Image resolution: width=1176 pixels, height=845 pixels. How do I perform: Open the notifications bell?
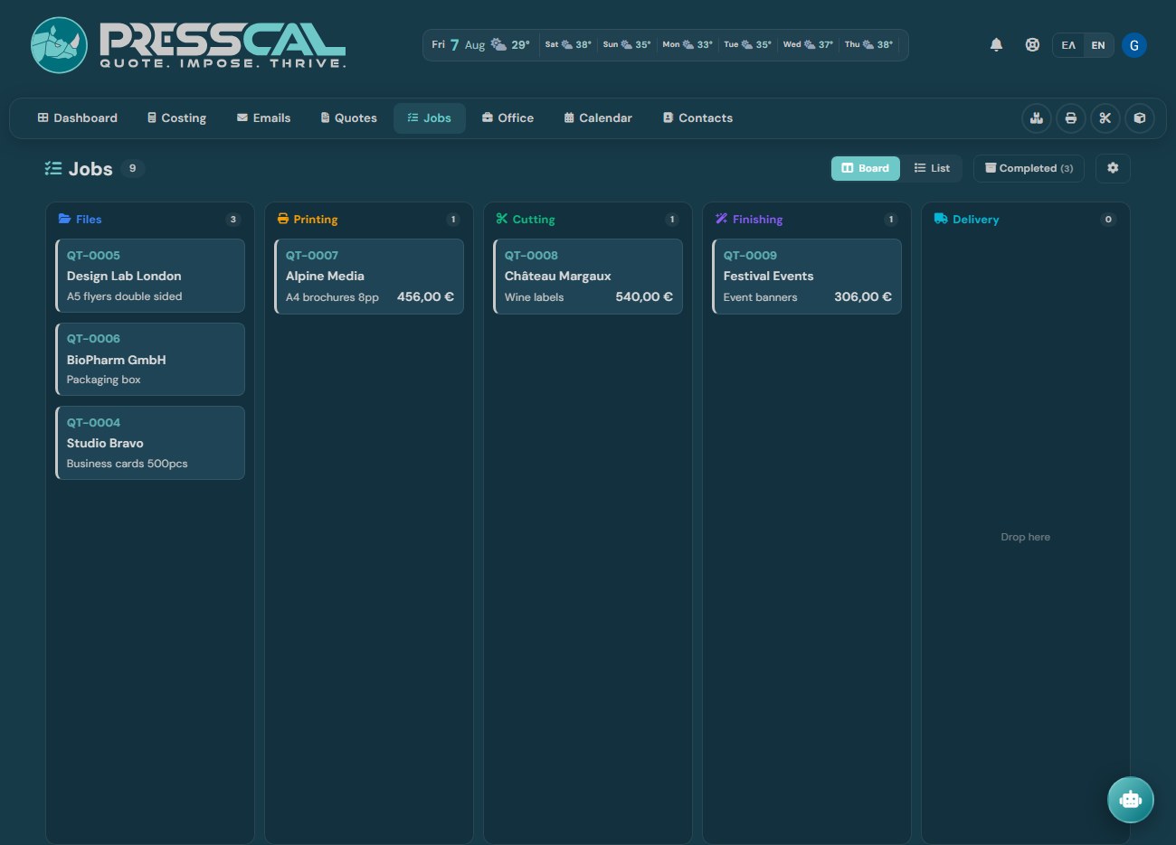point(996,44)
